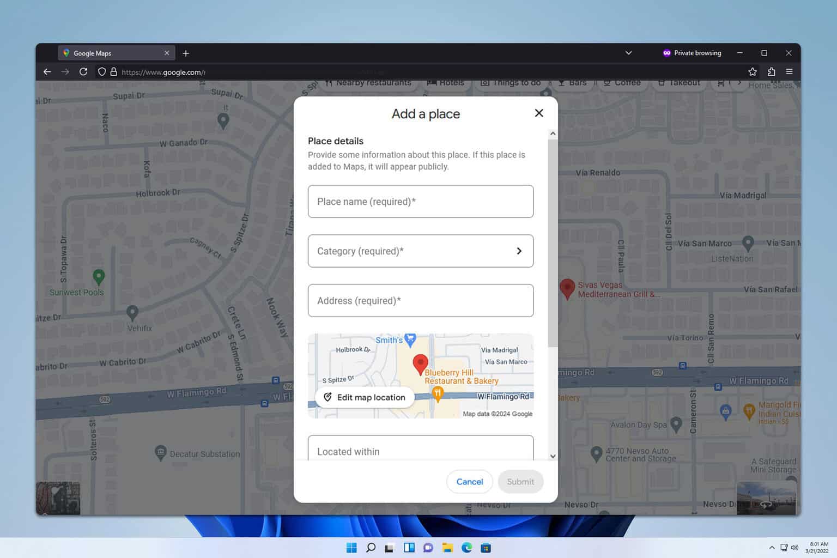
Task: Show hidden system tray icons
Action: [772, 548]
